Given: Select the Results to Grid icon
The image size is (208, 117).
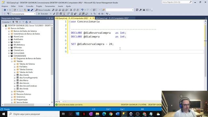Looking at the screenshot, I should tap(83, 14).
